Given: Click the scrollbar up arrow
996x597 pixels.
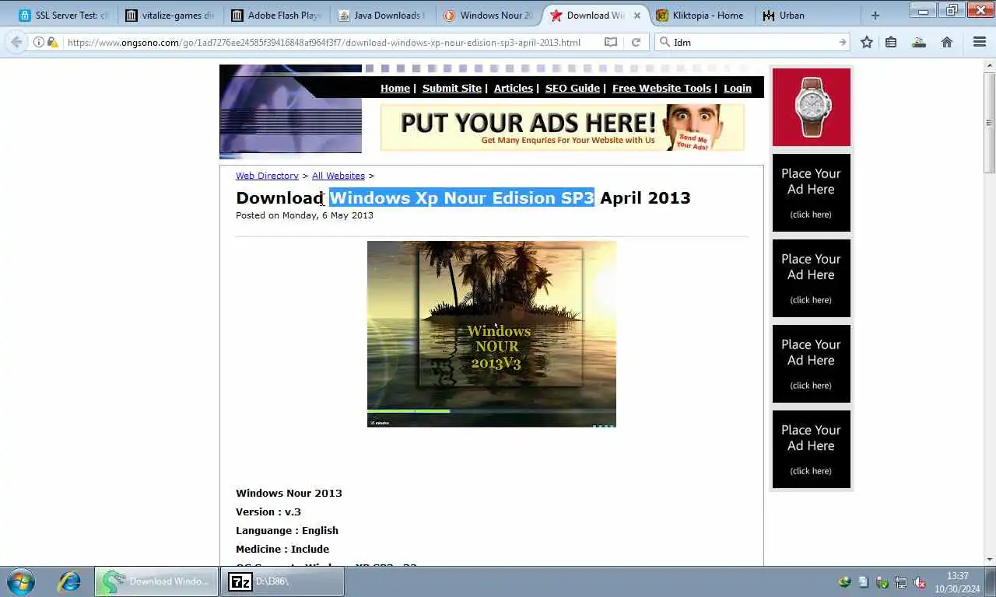Looking at the screenshot, I should pyautogui.click(x=989, y=65).
